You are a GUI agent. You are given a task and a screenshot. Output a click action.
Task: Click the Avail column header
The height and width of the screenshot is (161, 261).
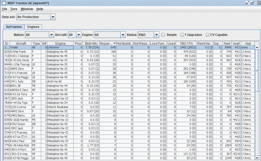point(236,43)
